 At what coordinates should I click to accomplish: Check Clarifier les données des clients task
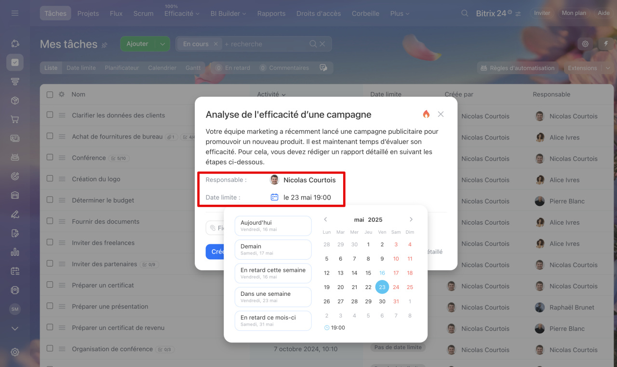[50, 114]
